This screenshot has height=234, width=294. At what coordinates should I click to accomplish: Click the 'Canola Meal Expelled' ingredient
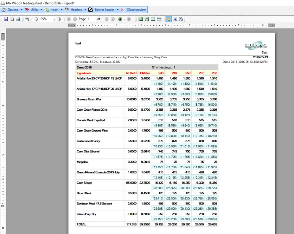[91, 120]
